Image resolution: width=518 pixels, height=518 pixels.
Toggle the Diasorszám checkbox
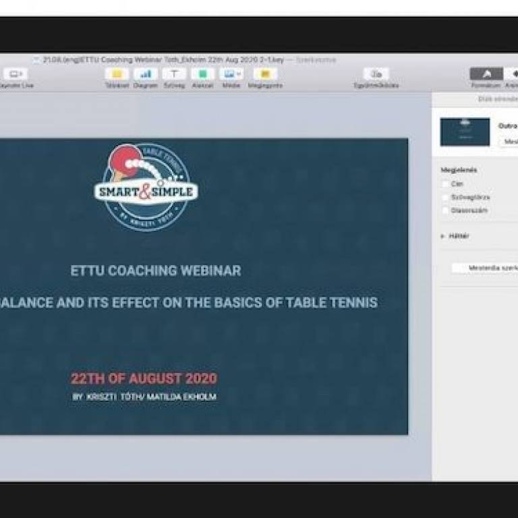coord(445,210)
